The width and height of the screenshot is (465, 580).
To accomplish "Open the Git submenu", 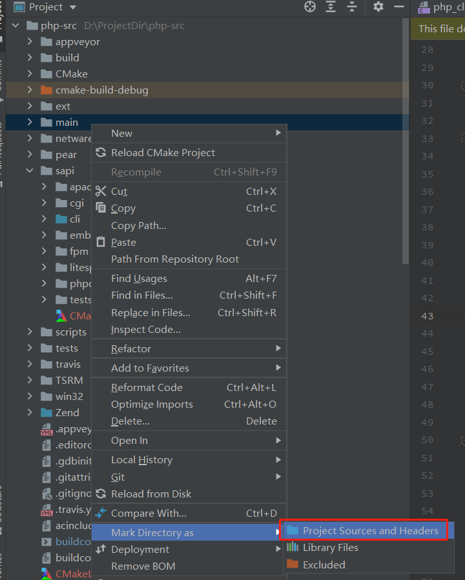I will click(x=189, y=477).
